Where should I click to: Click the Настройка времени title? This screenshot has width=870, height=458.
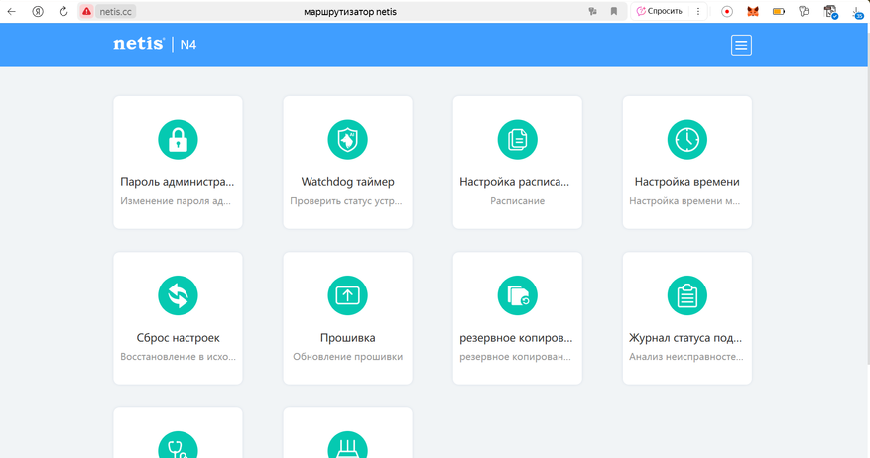point(686,182)
